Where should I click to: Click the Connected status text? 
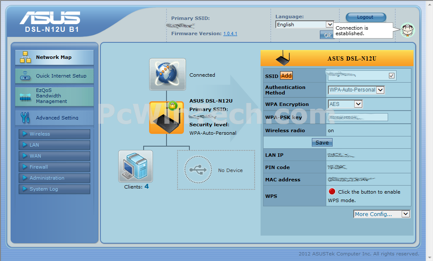point(202,75)
